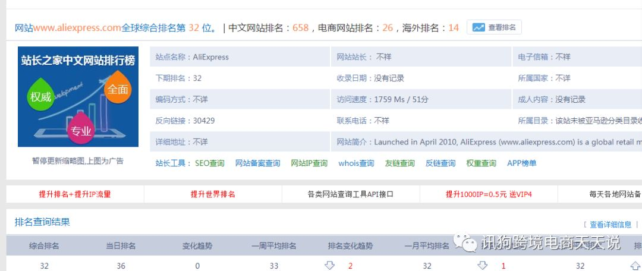Screen dimensions: 642x271
Task: Click 提升世界排名 banner link
Action: pyautogui.click(x=213, y=194)
